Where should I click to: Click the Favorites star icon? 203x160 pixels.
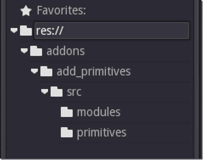26,11
